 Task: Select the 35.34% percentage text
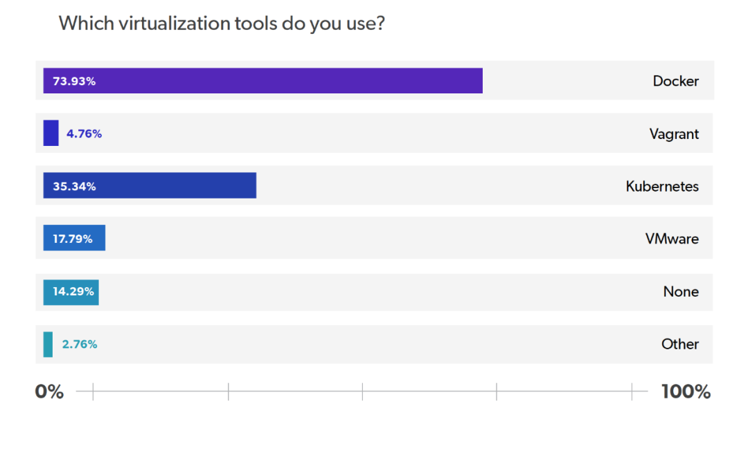click(74, 186)
